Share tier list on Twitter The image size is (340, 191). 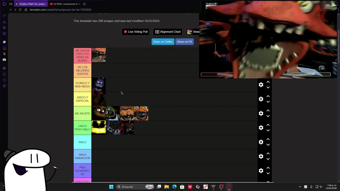[163, 42]
